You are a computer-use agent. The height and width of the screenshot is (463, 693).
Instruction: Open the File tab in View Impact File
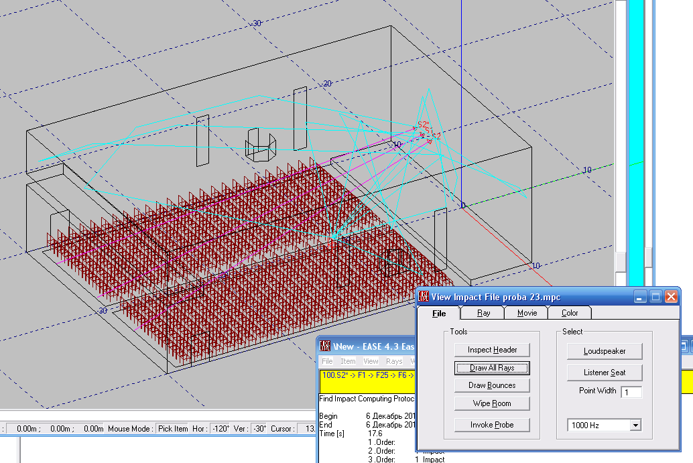tap(439, 313)
